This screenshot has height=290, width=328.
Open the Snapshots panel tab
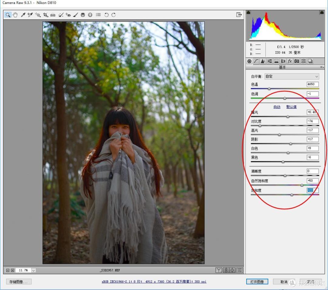tap(310, 61)
